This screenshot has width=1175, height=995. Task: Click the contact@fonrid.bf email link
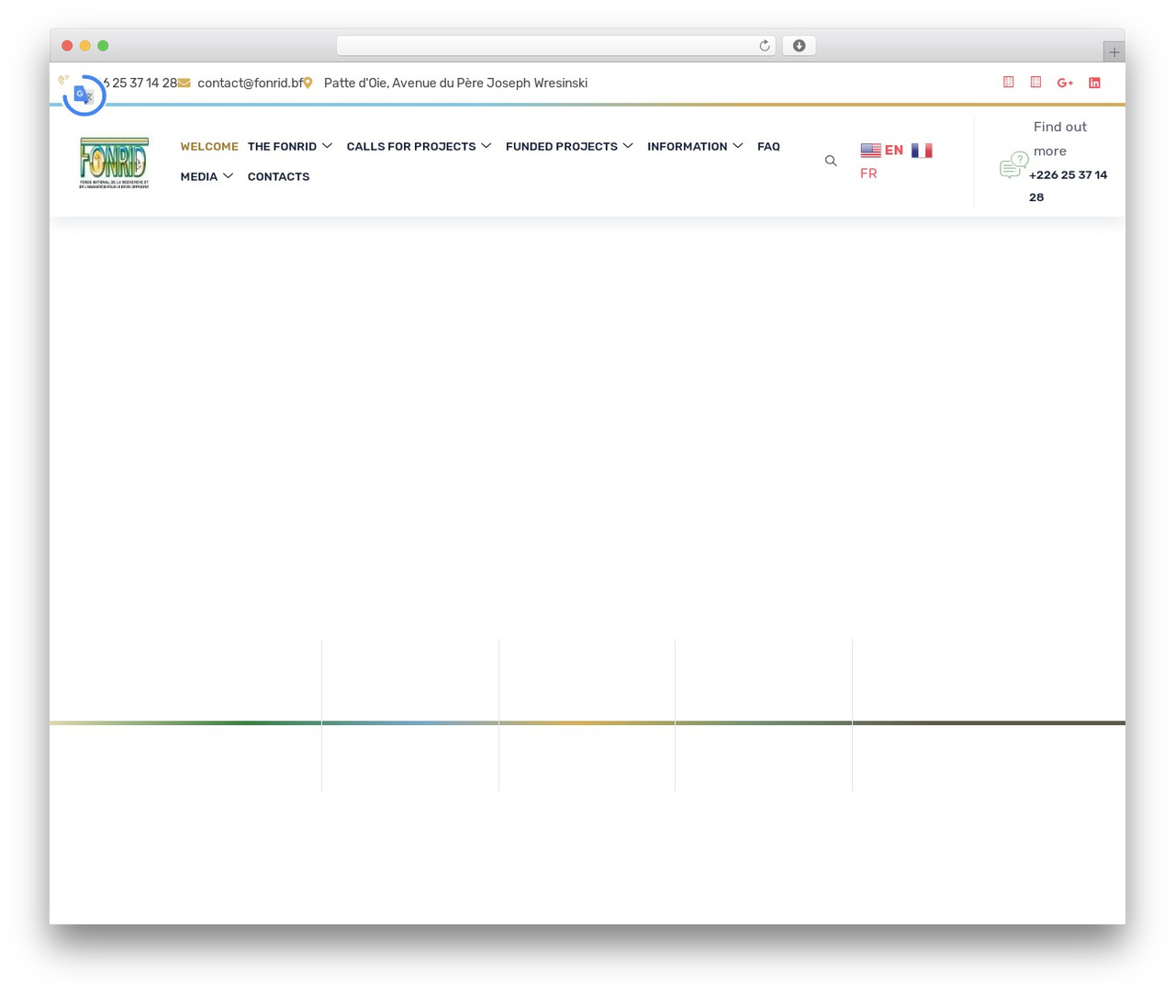[x=250, y=83]
